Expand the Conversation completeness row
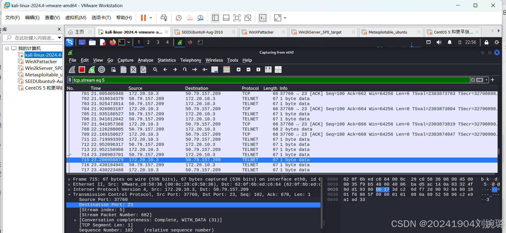Screen dimensions: 506x233 click(x=75, y=220)
